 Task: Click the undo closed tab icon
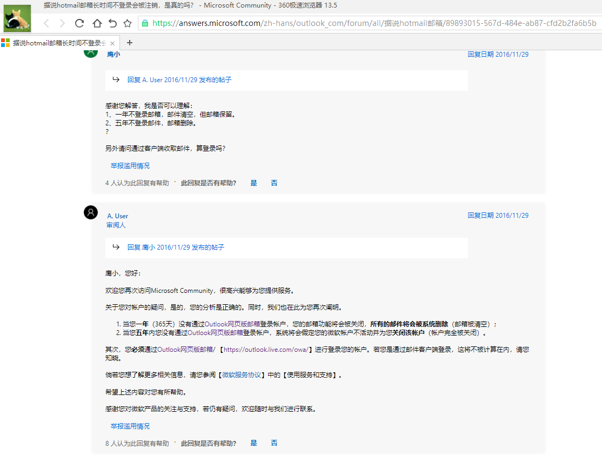[112, 23]
